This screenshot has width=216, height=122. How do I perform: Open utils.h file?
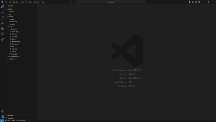21,52
